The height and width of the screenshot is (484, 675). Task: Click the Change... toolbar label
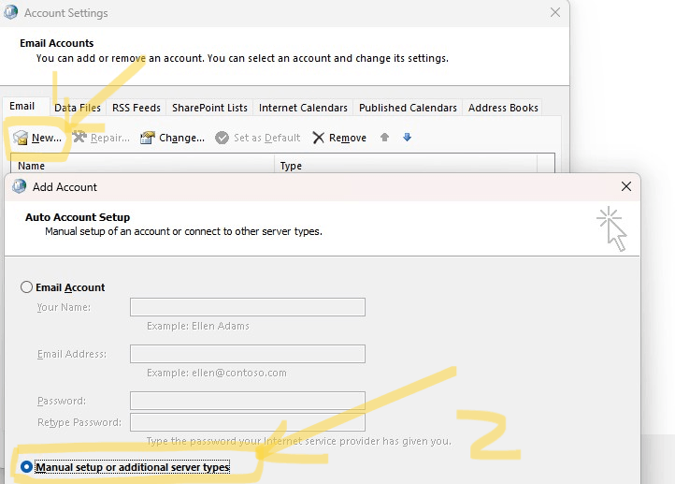pos(181,138)
